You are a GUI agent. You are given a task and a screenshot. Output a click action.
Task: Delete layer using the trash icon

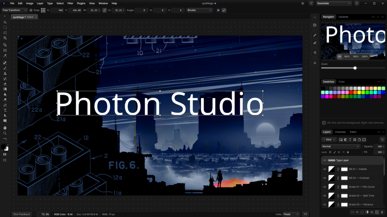[x=382, y=212]
